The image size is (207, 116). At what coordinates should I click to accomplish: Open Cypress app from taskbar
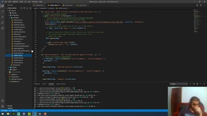tap(40, 114)
